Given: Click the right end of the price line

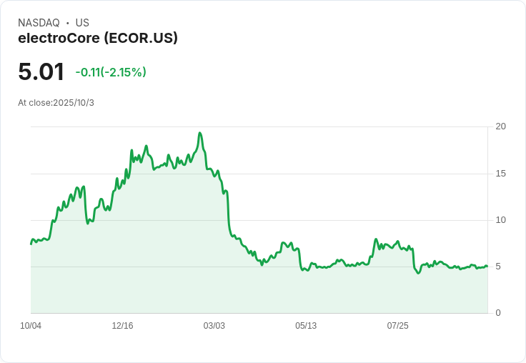Looking at the screenshot, I should click(x=487, y=267).
